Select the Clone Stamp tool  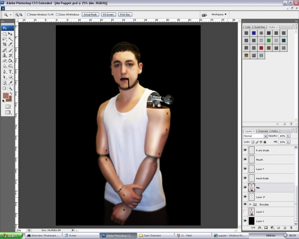tap(4, 55)
